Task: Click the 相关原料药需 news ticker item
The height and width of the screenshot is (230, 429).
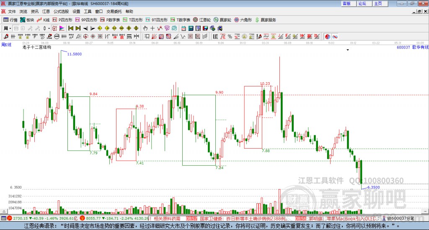Action: pos(167,219)
